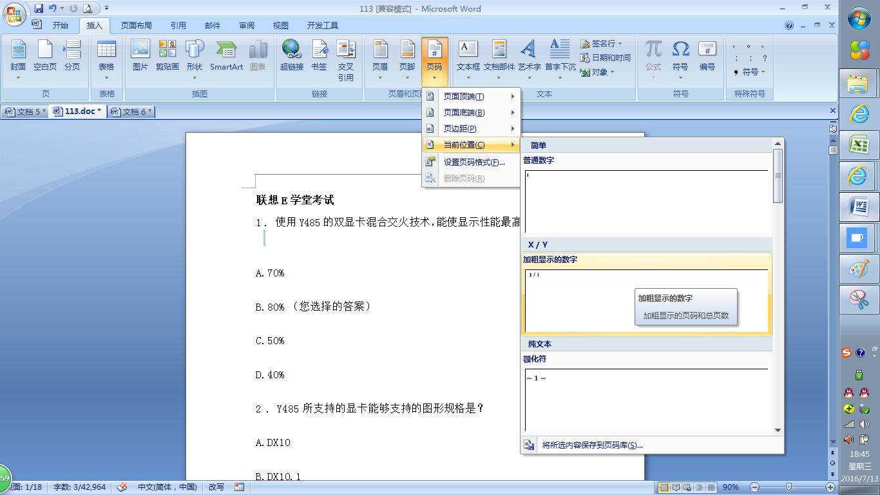The height and width of the screenshot is (495, 880).
Task: Open print preview from quick access toolbar
Action: point(88,8)
